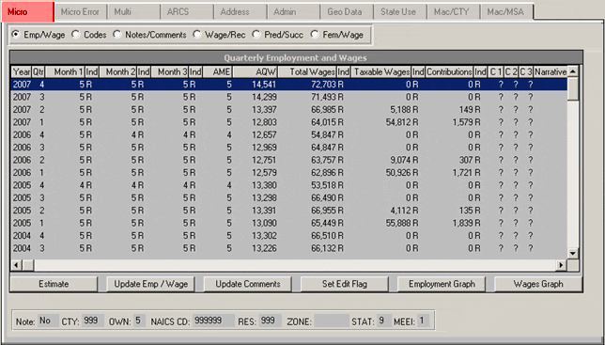Click the NAICS CD field
The image size is (605, 345).
pyautogui.click(x=213, y=321)
